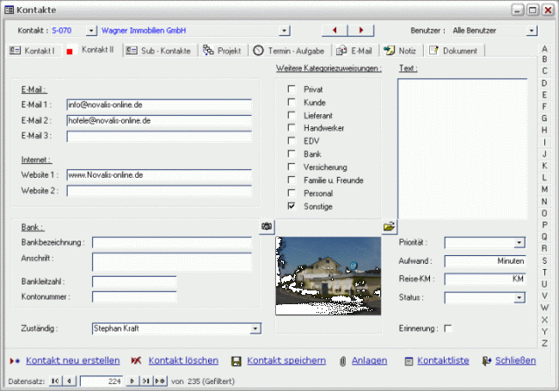Toggle the Erinnerung checkbox
The width and height of the screenshot is (559, 391).
pyautogui.click(x=447, y=328)
